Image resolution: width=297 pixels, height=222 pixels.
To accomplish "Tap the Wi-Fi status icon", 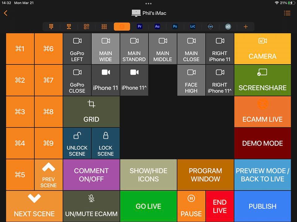I will (x=277, y=3).
